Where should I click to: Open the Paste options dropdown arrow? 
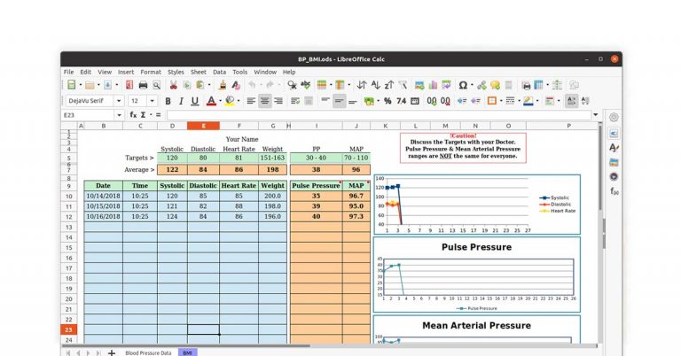coord(209,85)
